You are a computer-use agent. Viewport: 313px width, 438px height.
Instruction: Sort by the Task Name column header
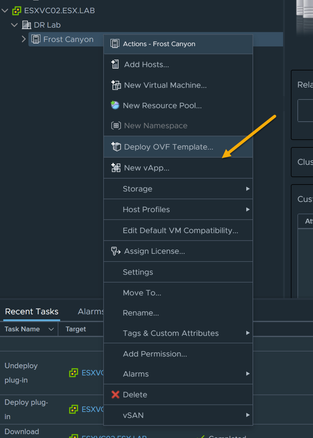(x=22, y=329)
